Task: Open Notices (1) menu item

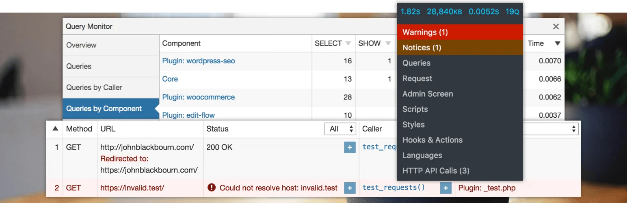Action: [x=460, y=48]
